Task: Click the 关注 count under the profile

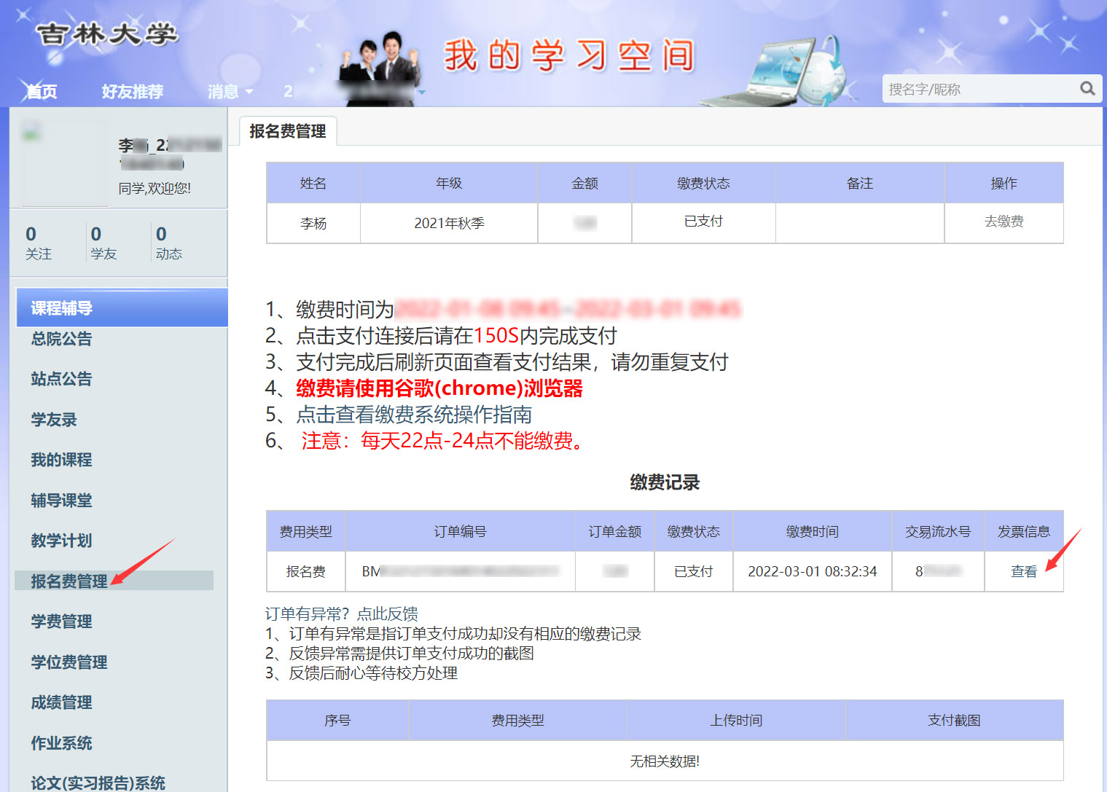Action: pyautogui.click(x=38, y=243)
